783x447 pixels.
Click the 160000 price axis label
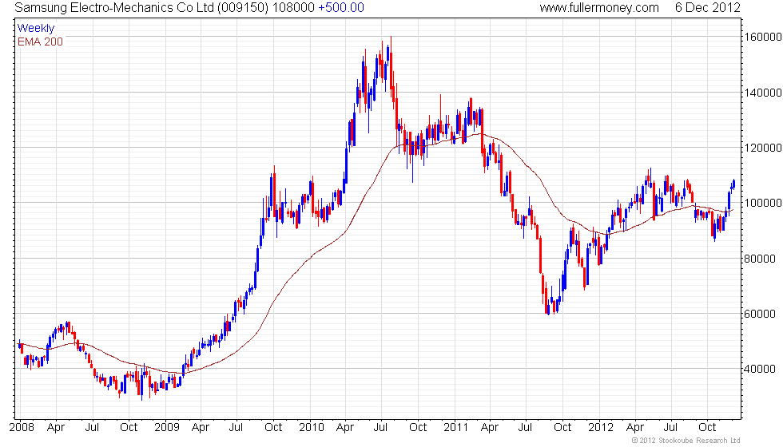click(x=762, y=37)
